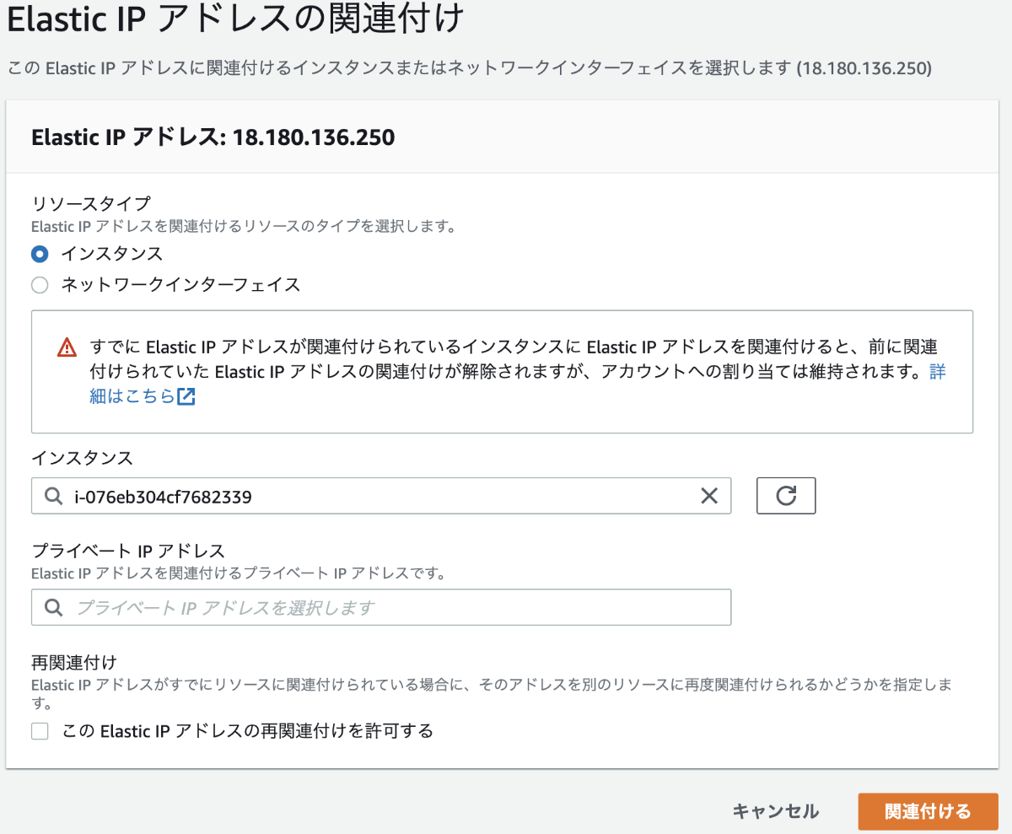Screen dimensions: 1012x834
Task: Click the 関連付ける button
Action: 928,811
